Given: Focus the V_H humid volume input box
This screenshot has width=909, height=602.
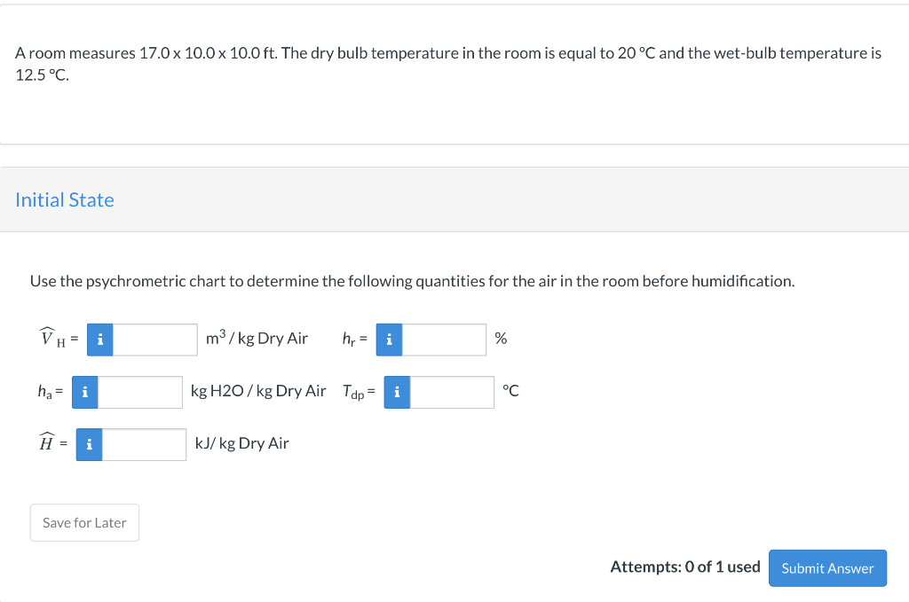Looking at the screenshot, I should coord(155,339).
